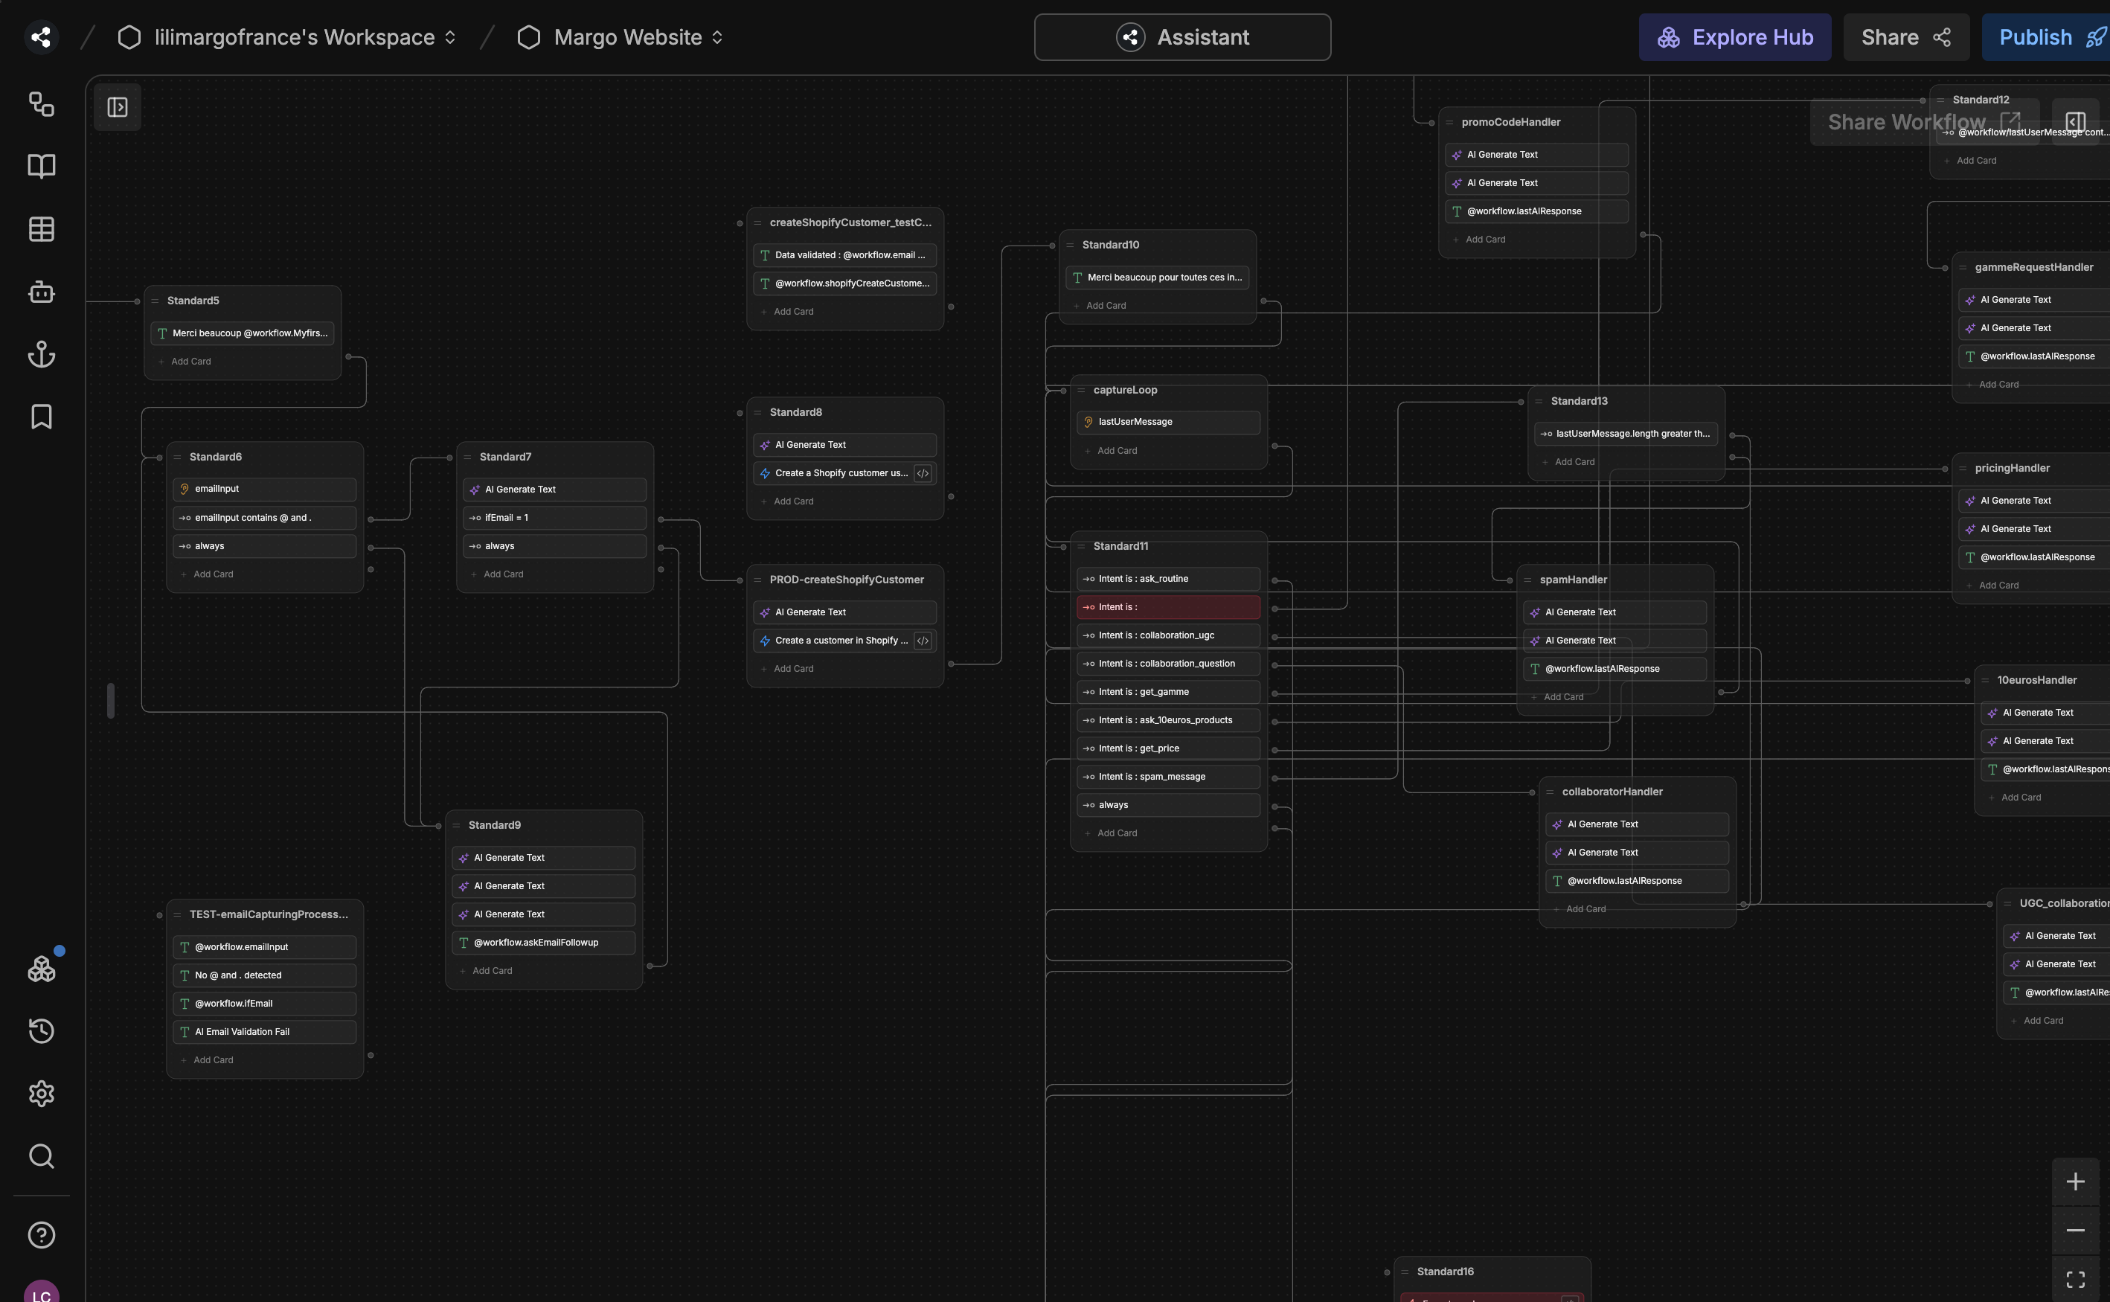The width and height of the screenshot is (2110, 1302).
Task: Open the tables grid icon
Action: [42, 229]
